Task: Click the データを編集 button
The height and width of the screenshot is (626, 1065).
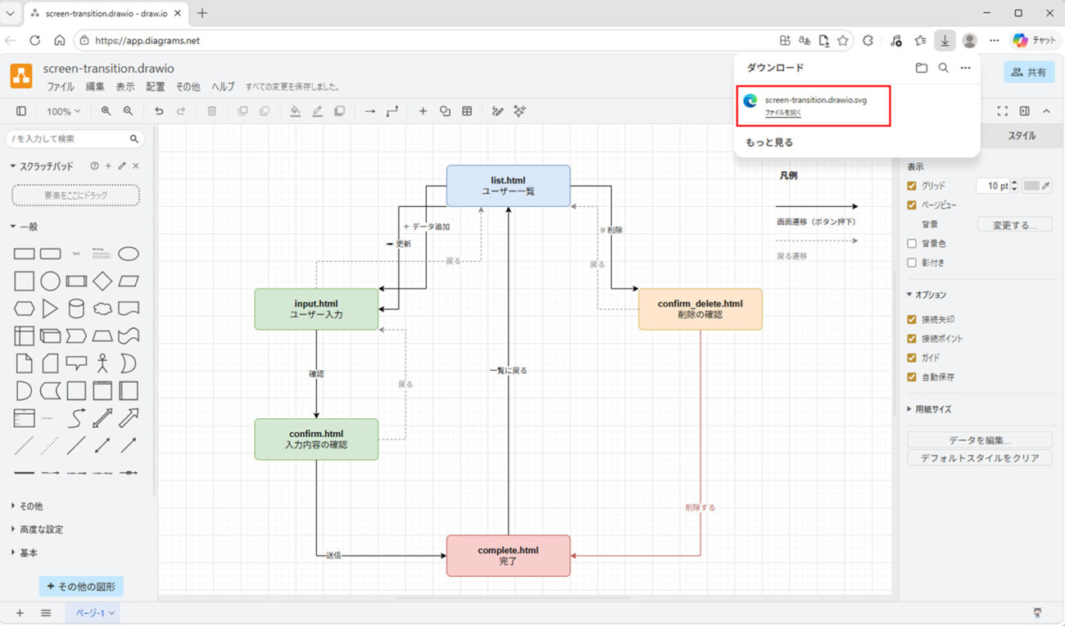Action: click(979, 440)
